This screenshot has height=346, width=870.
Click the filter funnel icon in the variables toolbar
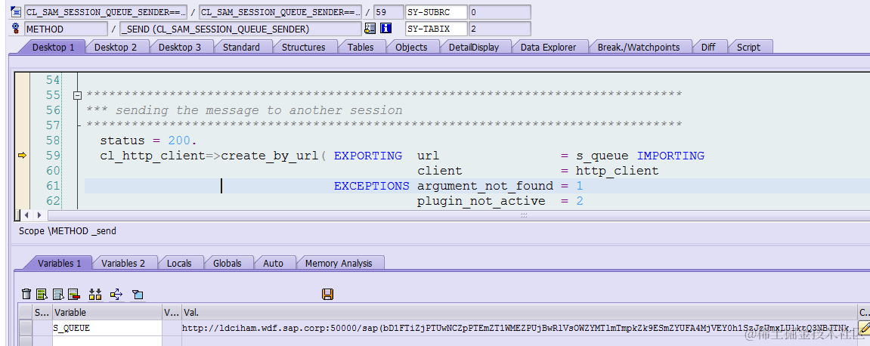click(138, 294)
